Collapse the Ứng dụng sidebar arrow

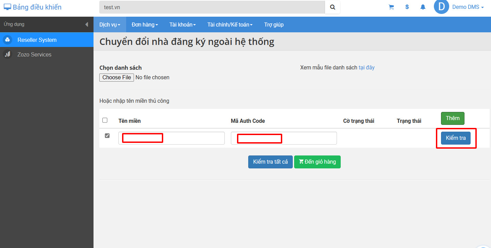coord(86,24)
